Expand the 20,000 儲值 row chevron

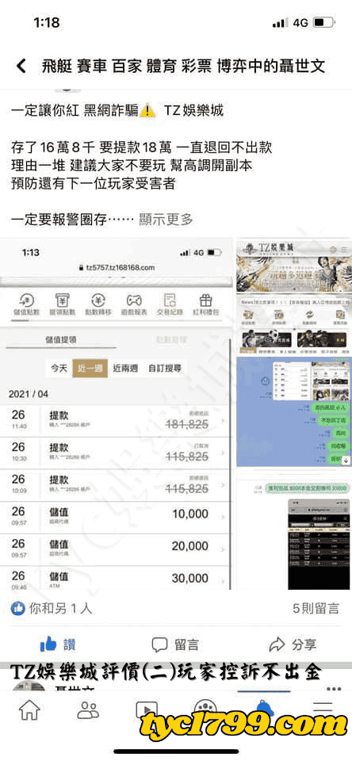coord(223,550)
